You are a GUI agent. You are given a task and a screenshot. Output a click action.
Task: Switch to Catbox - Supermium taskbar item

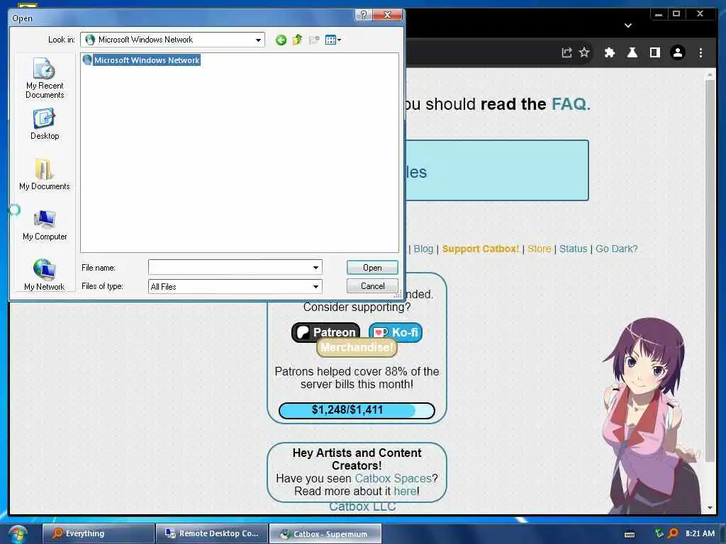tap(325, 533)
